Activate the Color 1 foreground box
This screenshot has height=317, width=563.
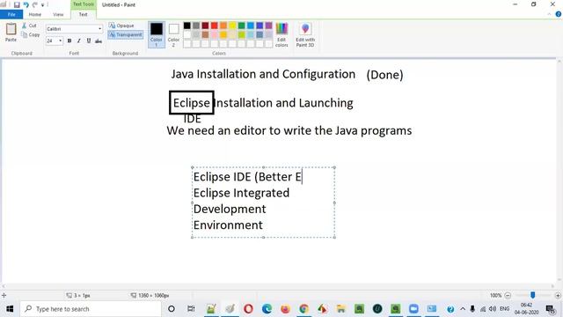tap(157, 34)
